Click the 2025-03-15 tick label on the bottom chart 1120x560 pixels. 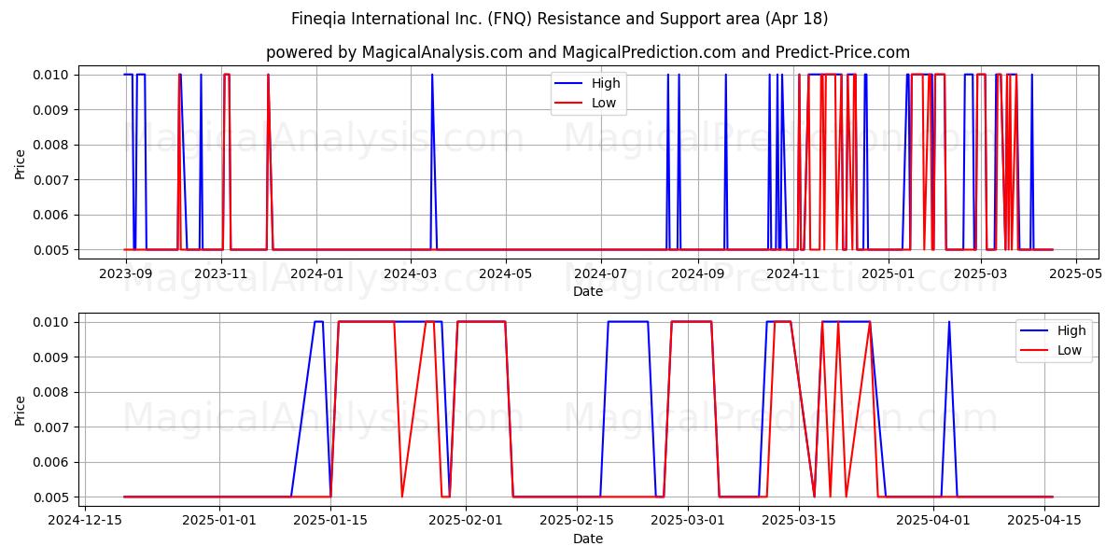tap(799, 521)
